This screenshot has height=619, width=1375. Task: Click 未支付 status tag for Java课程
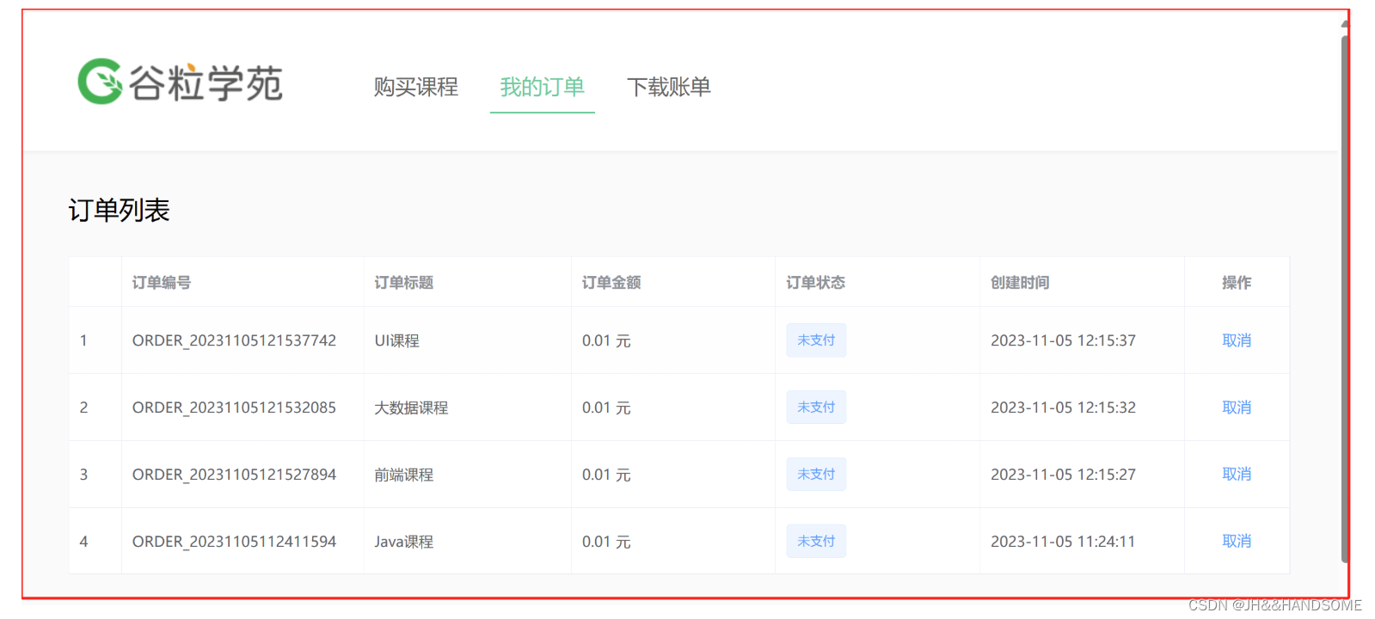click(816, 542)
